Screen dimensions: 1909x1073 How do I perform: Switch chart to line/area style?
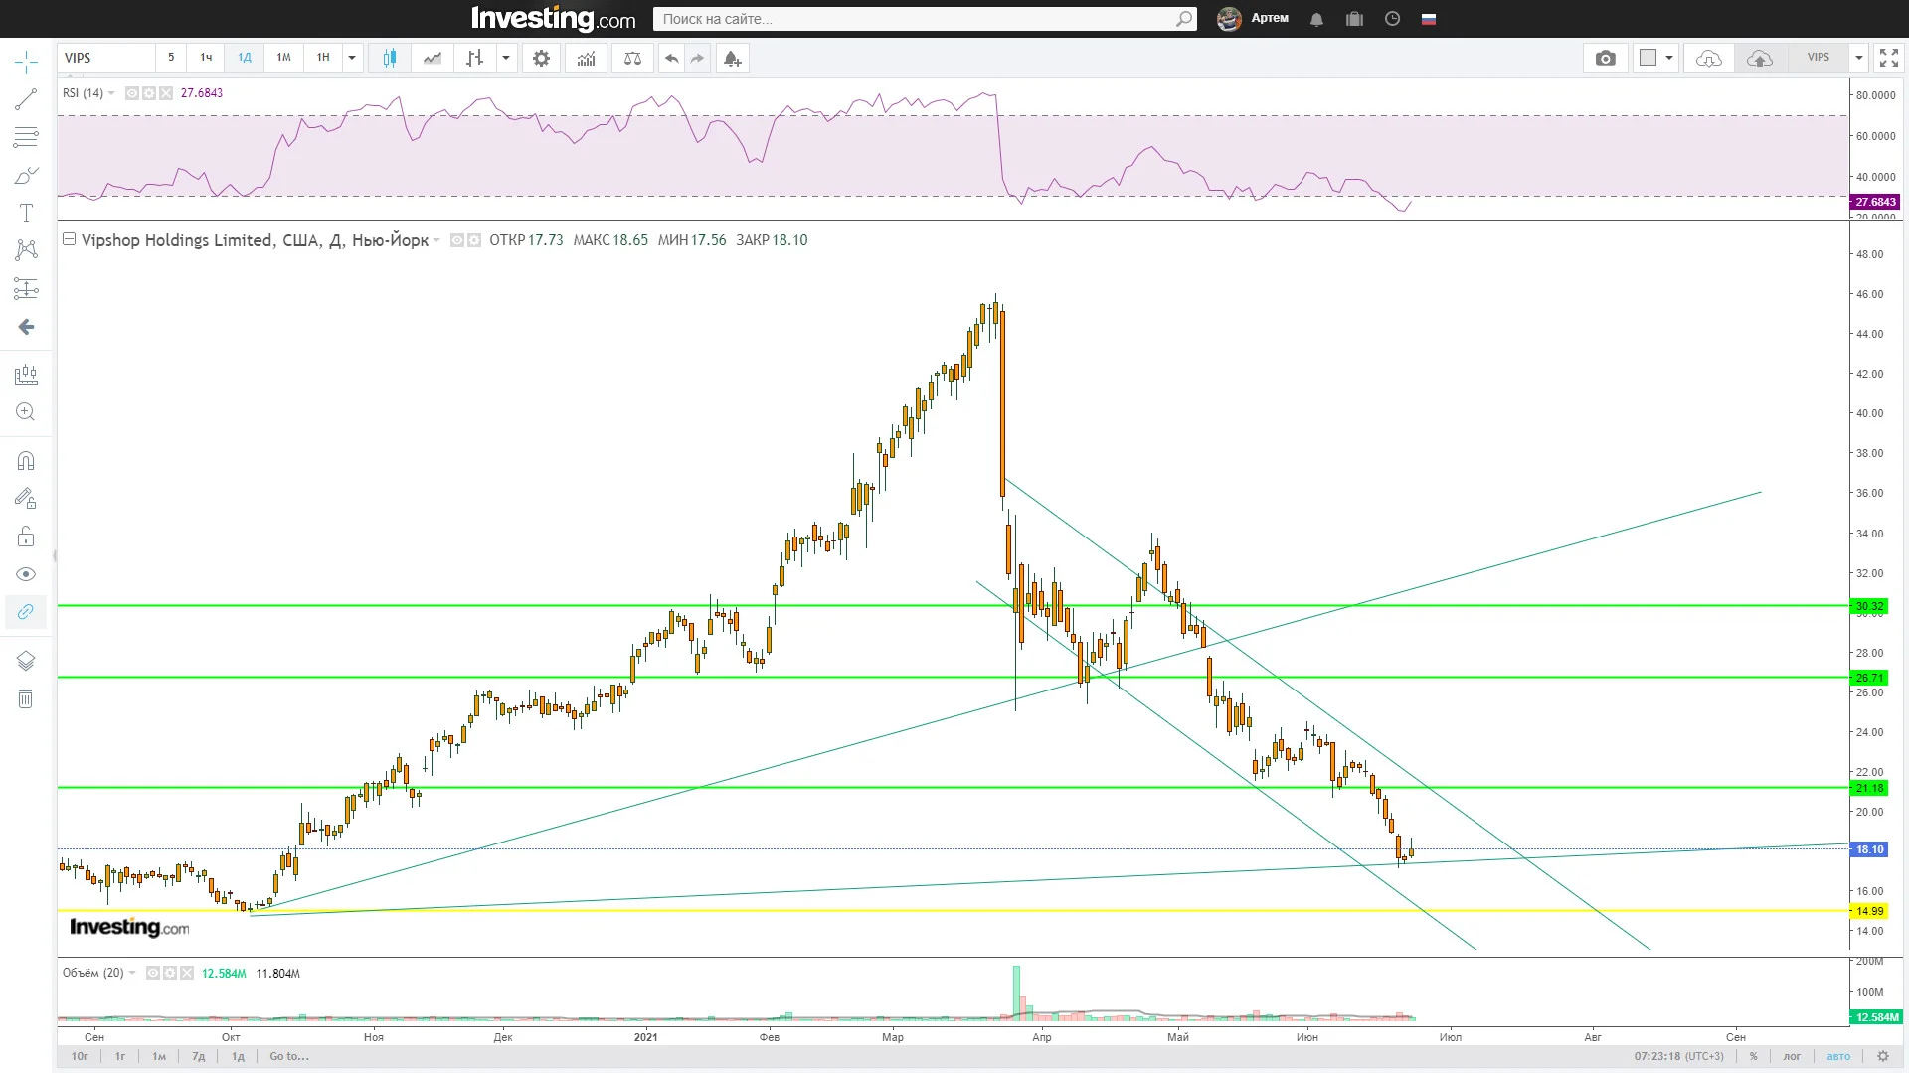pos(433,58)
